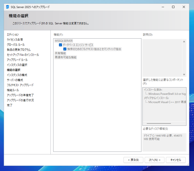This screenshot has height=171, width=194.
Task: Minimize the SQL Server upgrade window
Action: click(x=163, y=7)
